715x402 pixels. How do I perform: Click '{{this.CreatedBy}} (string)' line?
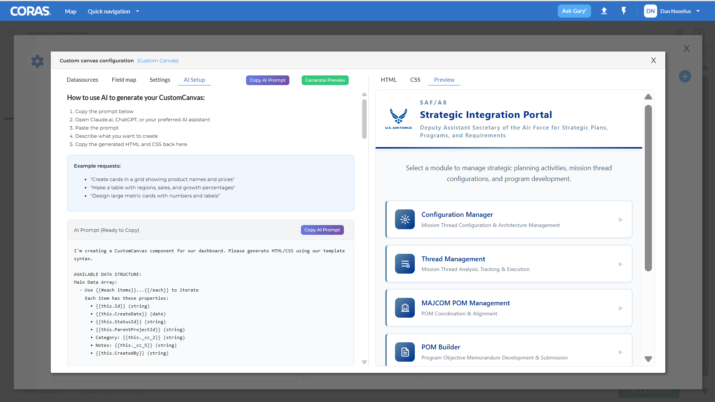point(132,353)
